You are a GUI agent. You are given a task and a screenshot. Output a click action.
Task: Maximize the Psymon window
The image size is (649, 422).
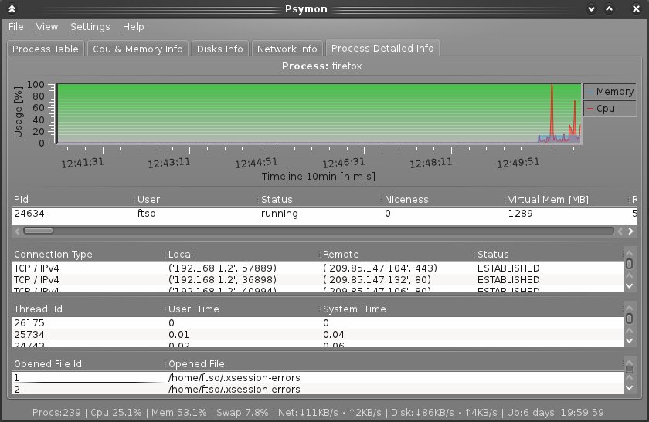point(609,8)
